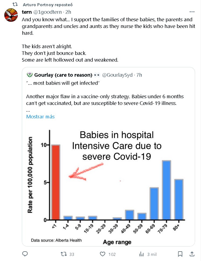Click the quoted tweet's small Gourlay avatar
Viewport: 201px width, 261px height.
coord(29,75)
